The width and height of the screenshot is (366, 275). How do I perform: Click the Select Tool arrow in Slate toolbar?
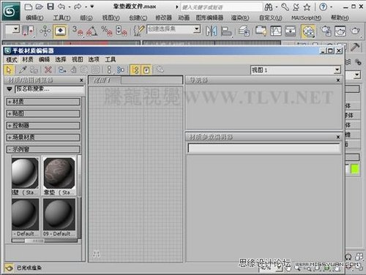(10, 69)
